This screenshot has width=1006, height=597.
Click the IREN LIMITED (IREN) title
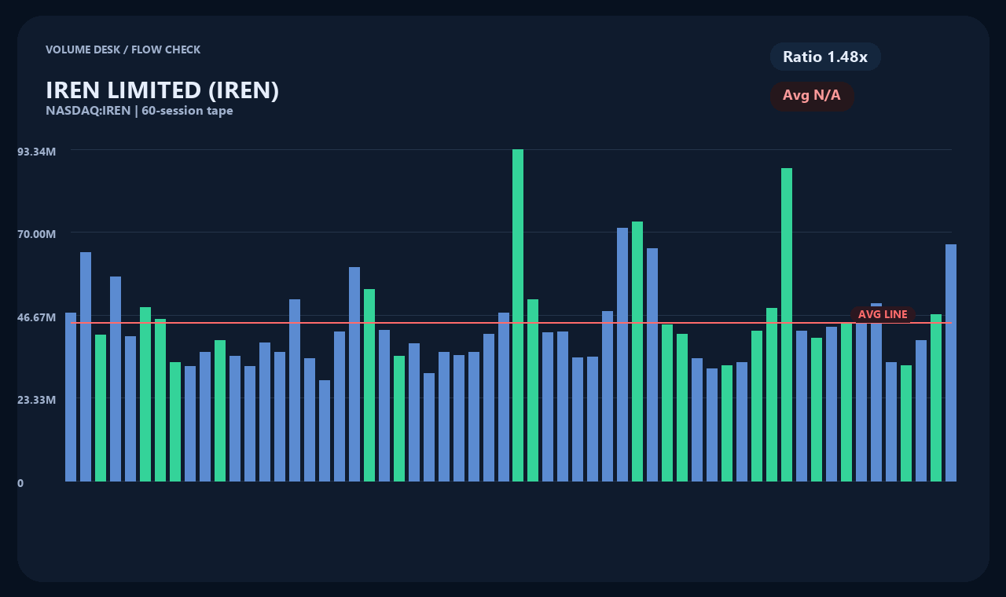[163, 90]
